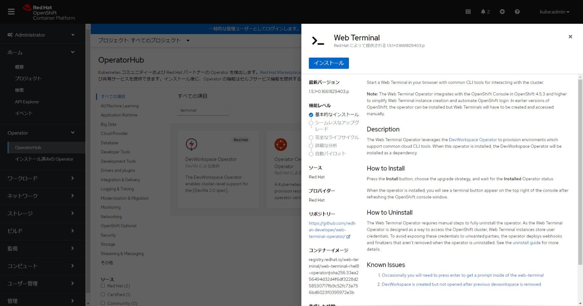The width and height of the screenshot is (583, 306).
Task: Open the DevWorkspace Operator link in description
Action: pos(473,140)
